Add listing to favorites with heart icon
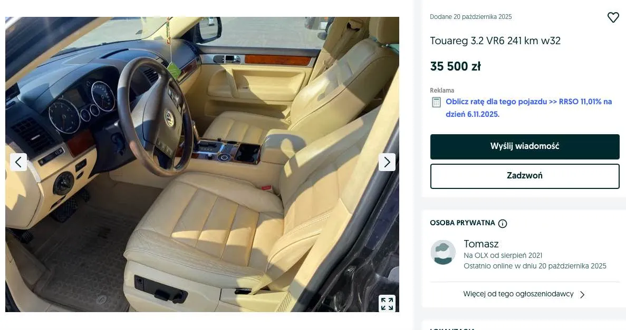Image resolution: width=626 pixels, height=330 pixels. pyautogui.click(x=613, y=17)
